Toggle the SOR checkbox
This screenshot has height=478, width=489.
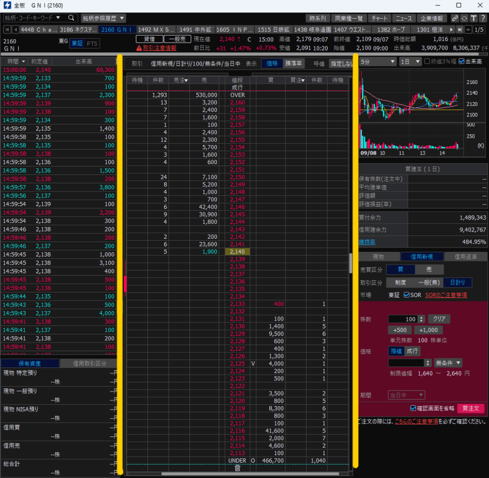407,295
